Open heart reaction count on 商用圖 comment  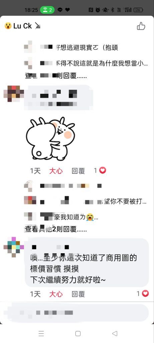click(143, 293)
